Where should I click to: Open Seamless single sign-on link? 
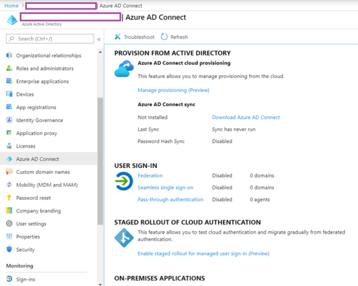click(165, 188)
